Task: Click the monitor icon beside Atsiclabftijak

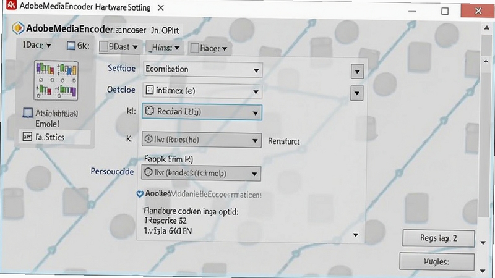Action: [x=27, y=113]
